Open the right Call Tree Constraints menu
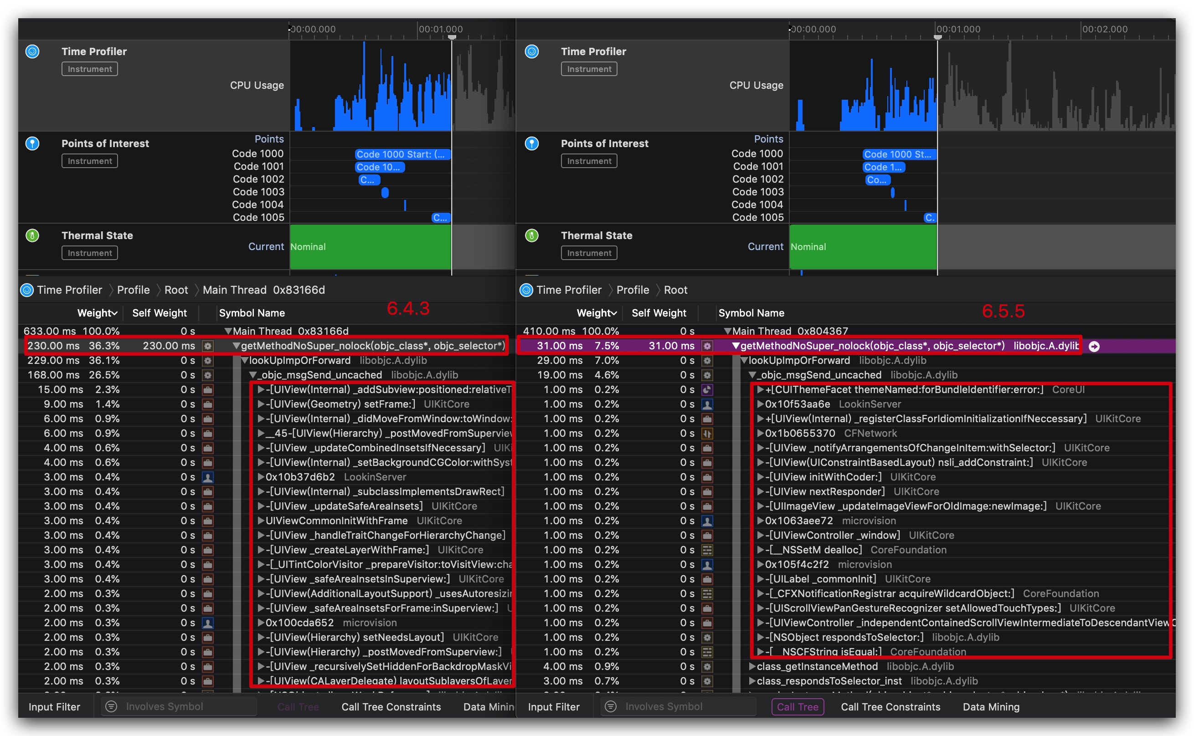 coord(890,706)
